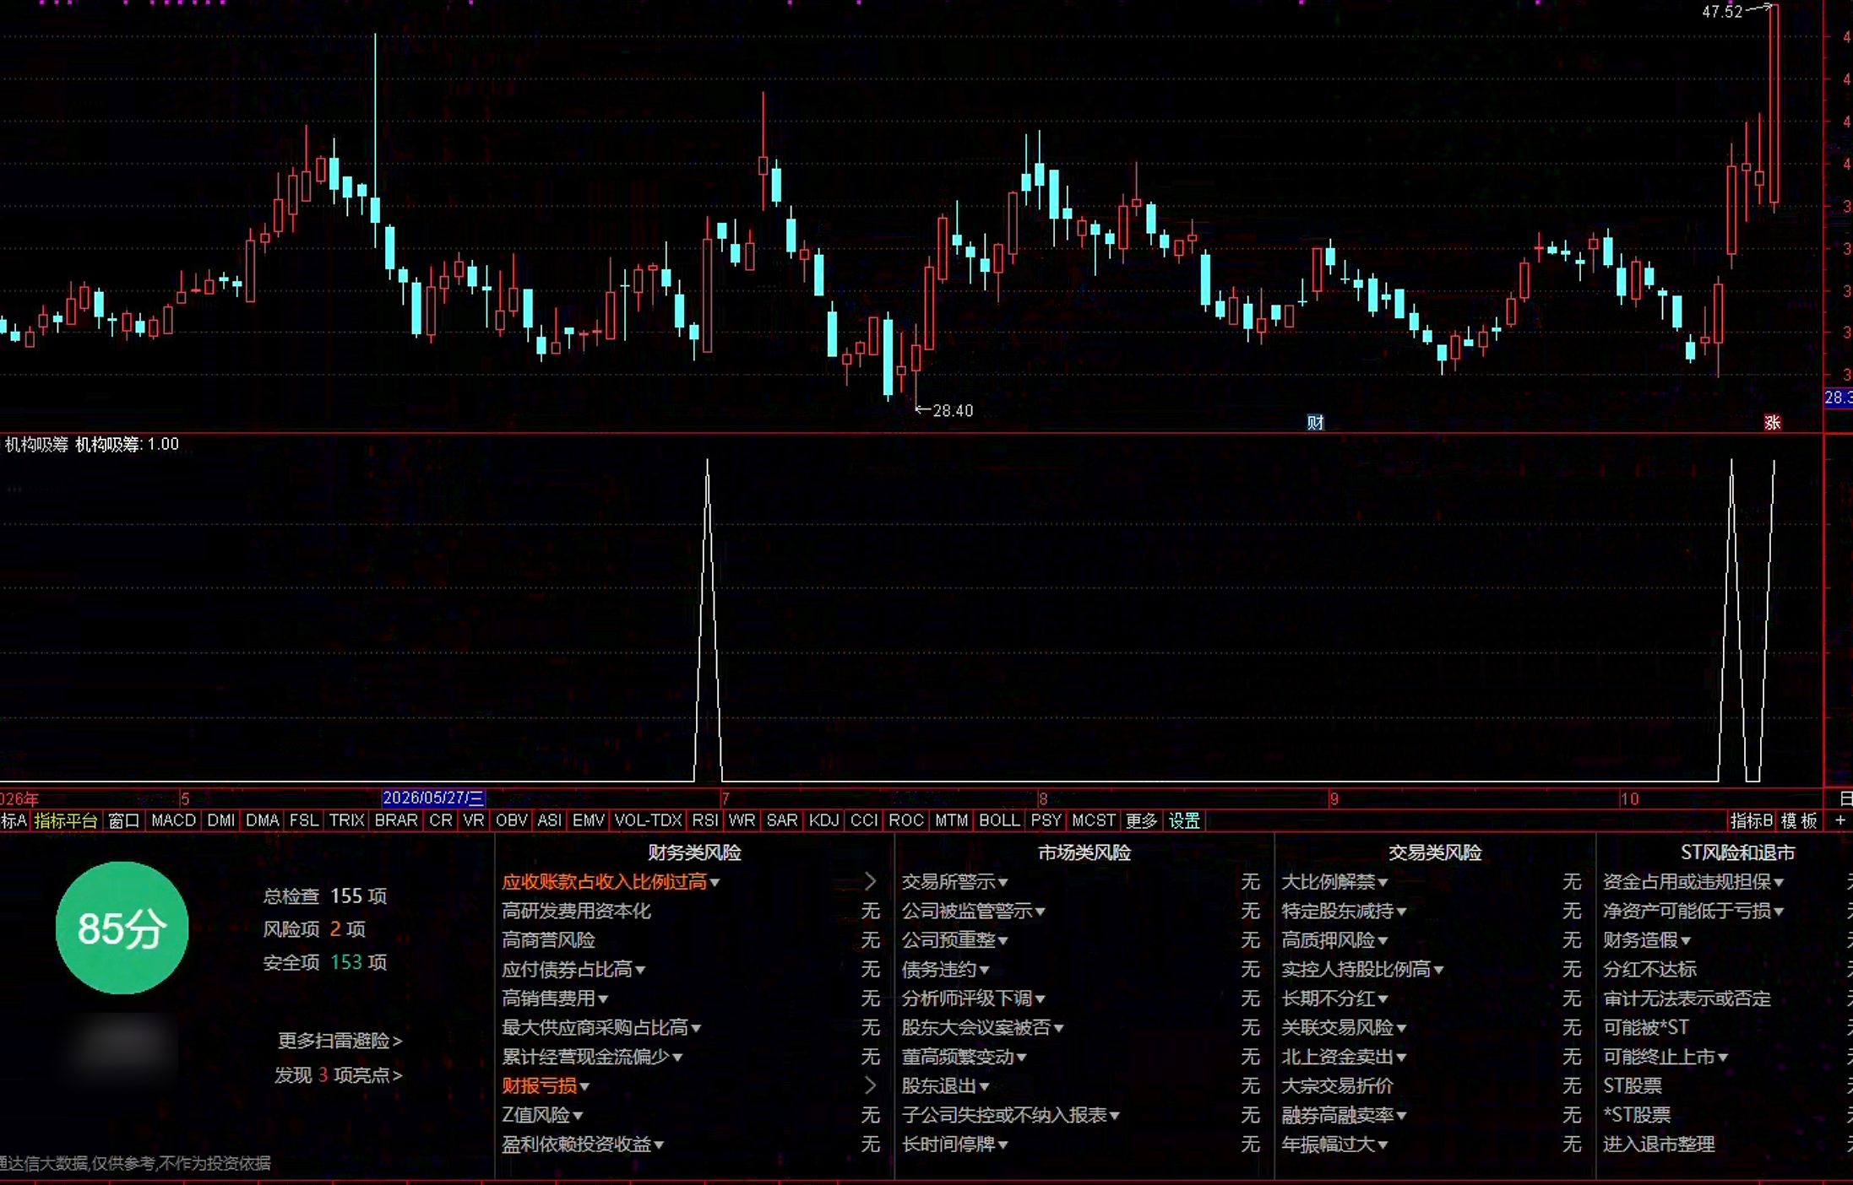Click the 高研发费用资本化 row

coord(691,911)
